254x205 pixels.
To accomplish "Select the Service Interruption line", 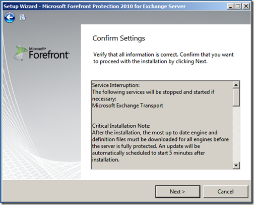I will click(x=116, y=85).
